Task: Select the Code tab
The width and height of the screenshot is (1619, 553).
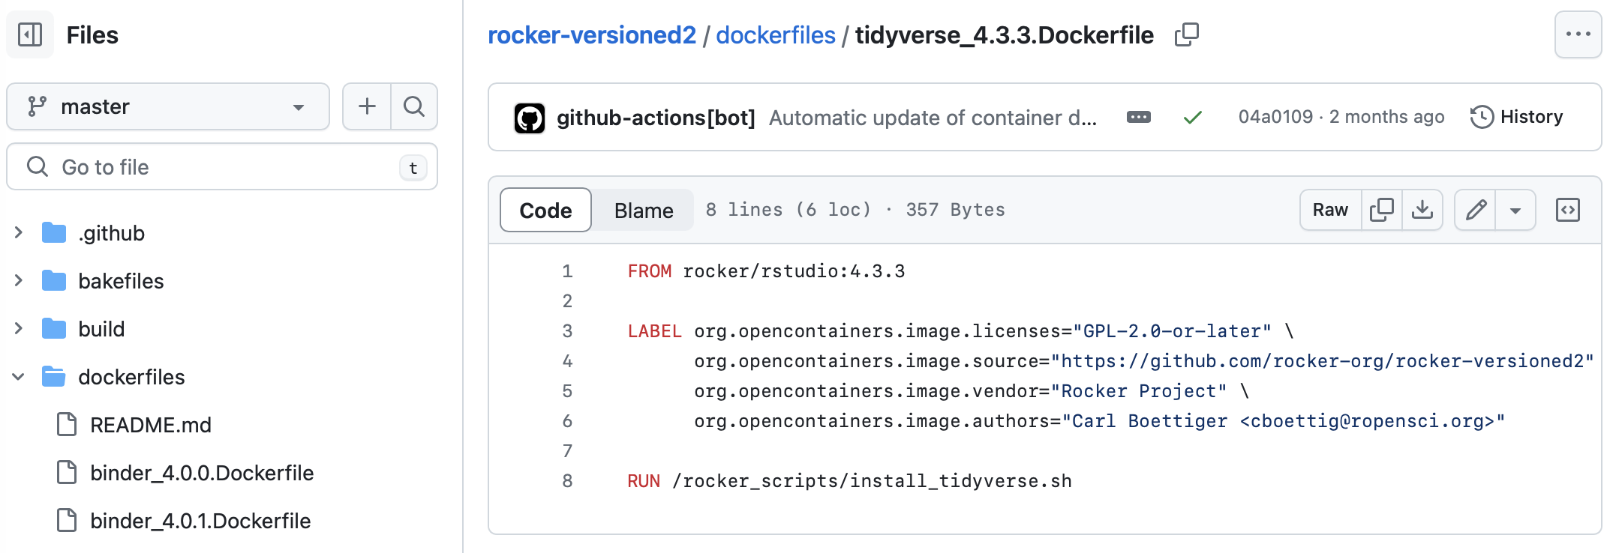Action: point(545,210)
